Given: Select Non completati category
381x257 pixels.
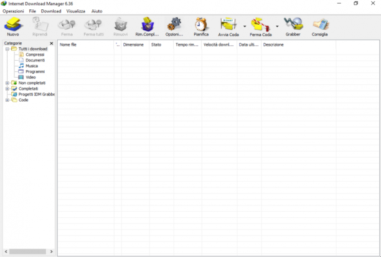Looking at the screenshot, I should 32,83.
